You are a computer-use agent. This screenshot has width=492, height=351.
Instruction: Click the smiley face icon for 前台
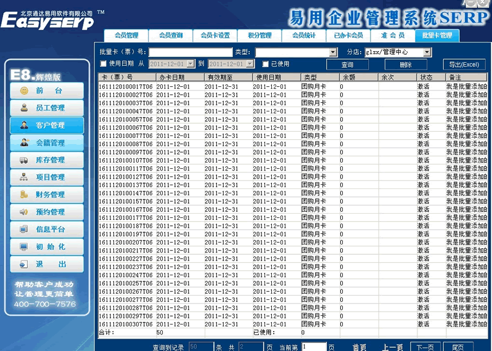click(24, 91)
